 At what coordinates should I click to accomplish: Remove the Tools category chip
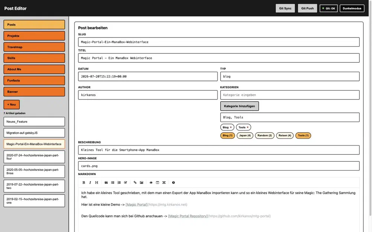(248, 127)
